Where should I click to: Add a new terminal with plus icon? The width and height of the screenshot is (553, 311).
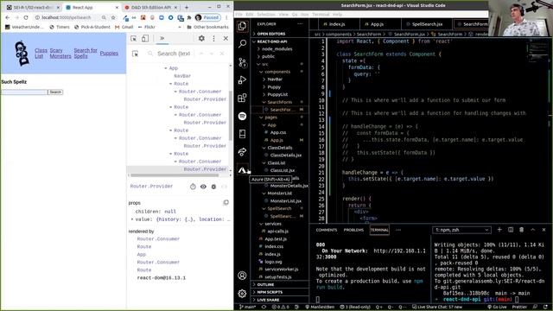pos(499,230)
